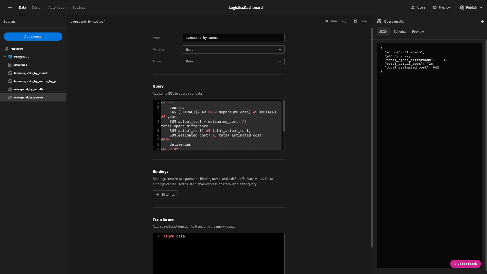Image resolution: width=487 pixels, height=274 pixels.
Task: Click the Users icon in header
Action: 413,8
